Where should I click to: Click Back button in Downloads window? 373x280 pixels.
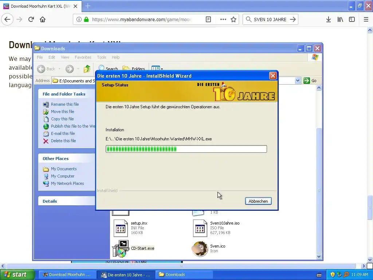point(47,69)
